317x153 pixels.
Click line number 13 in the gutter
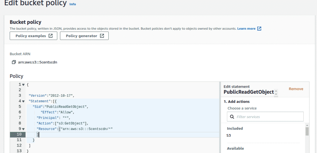tap(19, 151)
